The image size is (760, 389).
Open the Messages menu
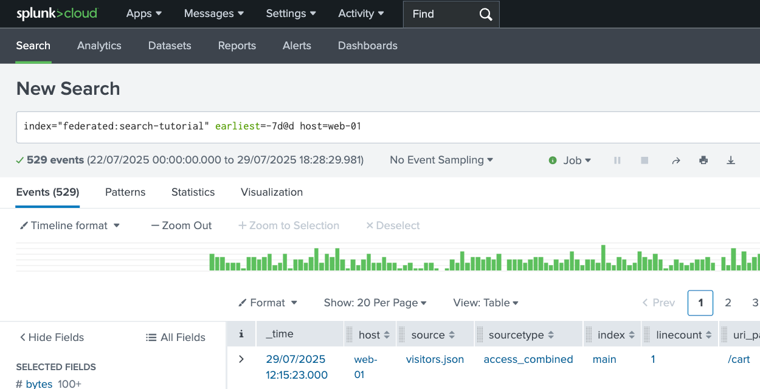coord(214,13)
